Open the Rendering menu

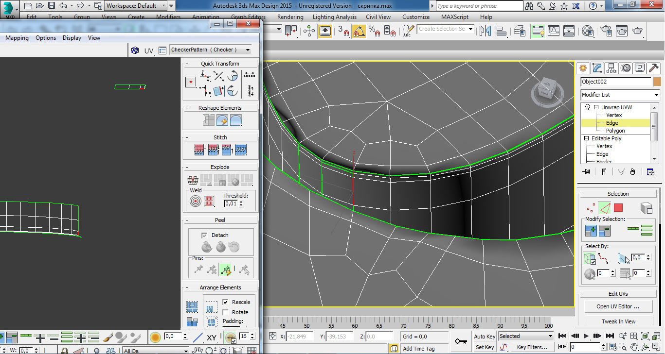tap(290, 17)
